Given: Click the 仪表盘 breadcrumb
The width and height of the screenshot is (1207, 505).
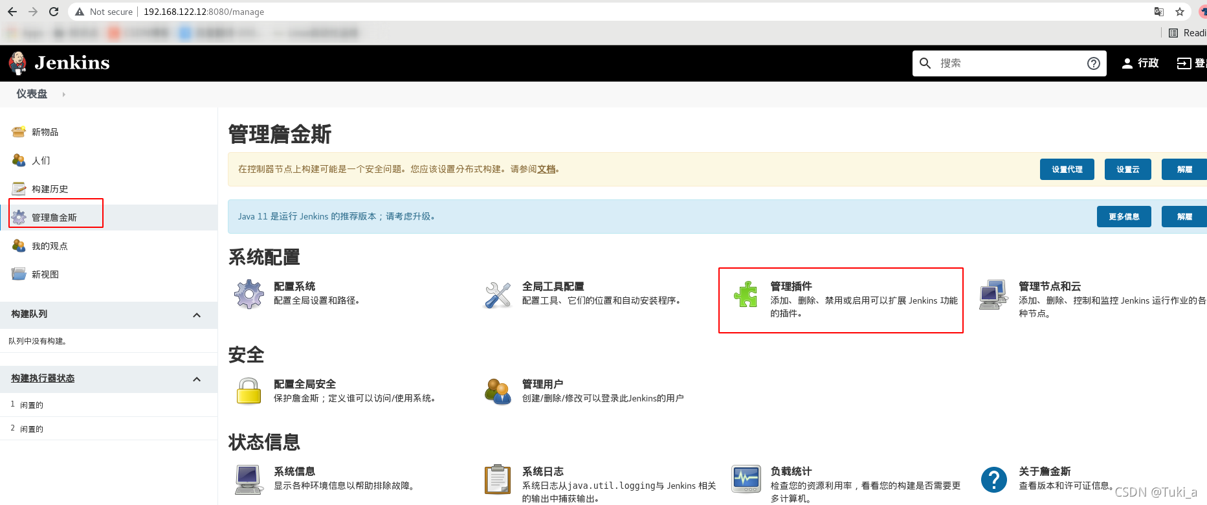Looking at the screenshot, I should [x=32, y=94].
